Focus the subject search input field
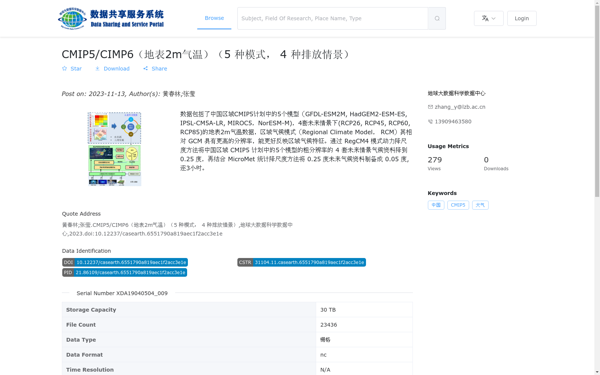Screen dimensions: 600x375 pyautogui.click(x=333, y=18)
